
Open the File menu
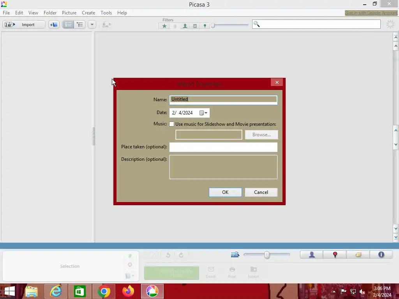(x=6, y=13)
